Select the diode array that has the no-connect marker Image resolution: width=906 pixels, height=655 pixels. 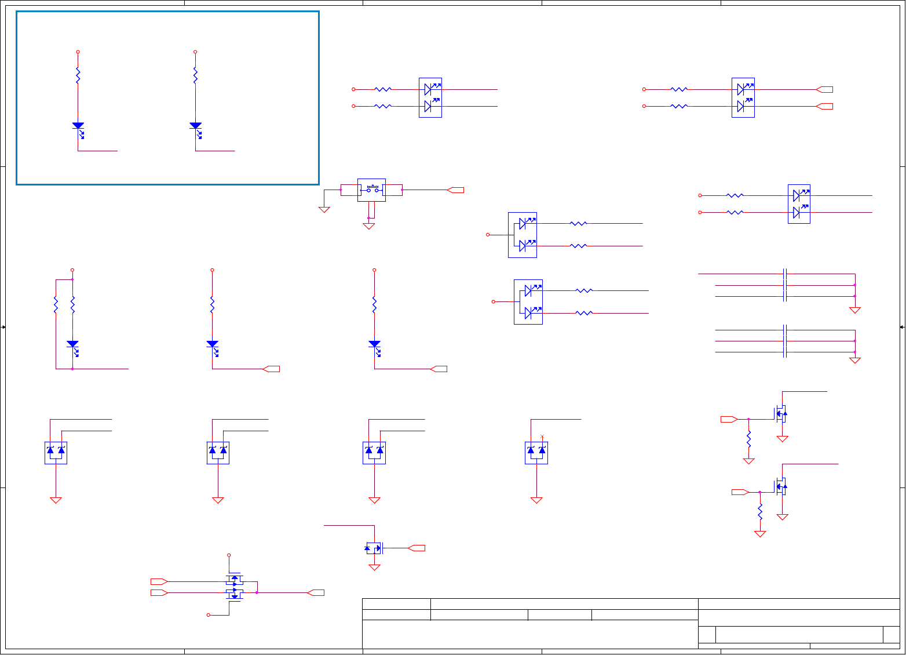coord(536,453)
